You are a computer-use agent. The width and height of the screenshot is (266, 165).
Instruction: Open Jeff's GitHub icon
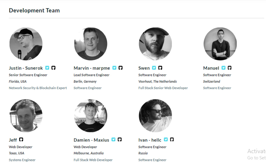tap(21, 140)
